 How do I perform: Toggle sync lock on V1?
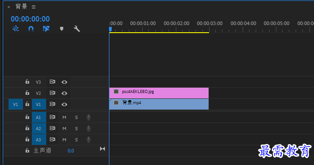[52, 104]
